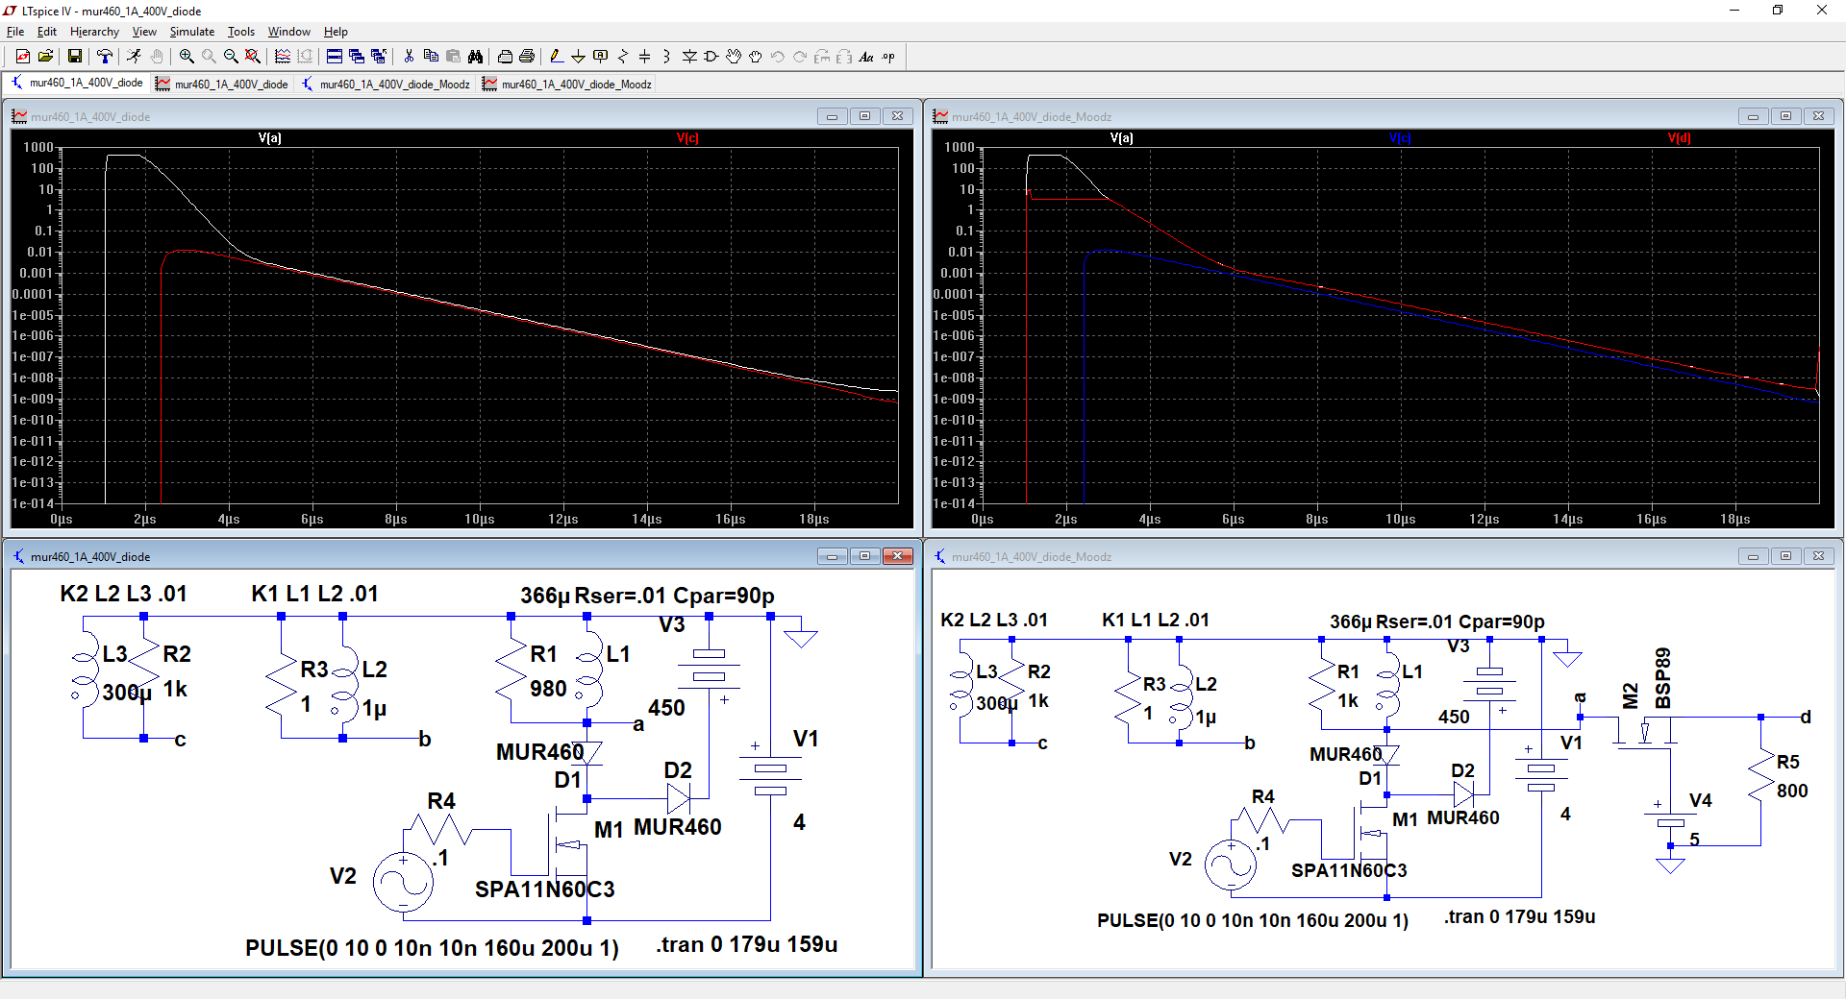
Task: Click the Save file icon
Action: coord(74,57)
